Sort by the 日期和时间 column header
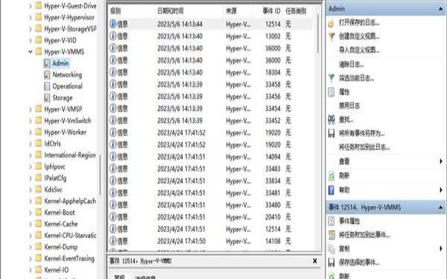Image resolution: width=447 pixels, height=279 pixels. (189, 11)
